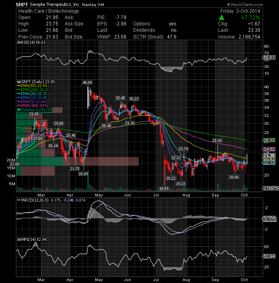The height and width of the screenshot is (283, 279).
Task: Click the 35.45 price annotation
Action: coord(120,98)
